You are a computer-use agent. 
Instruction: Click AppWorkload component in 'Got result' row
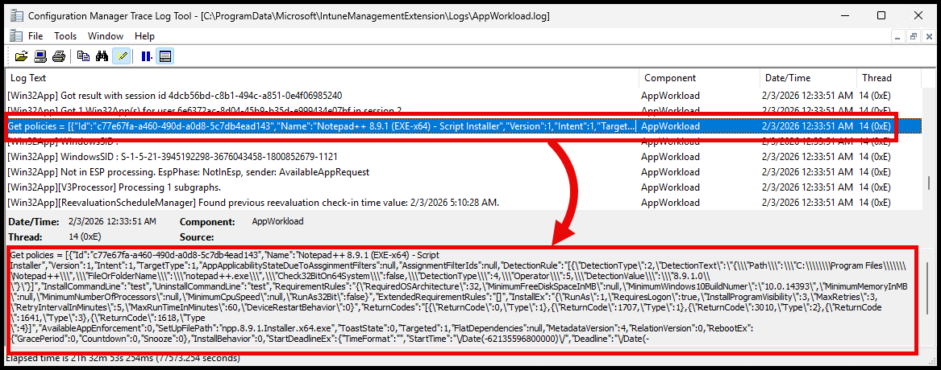tap(670, 95)
